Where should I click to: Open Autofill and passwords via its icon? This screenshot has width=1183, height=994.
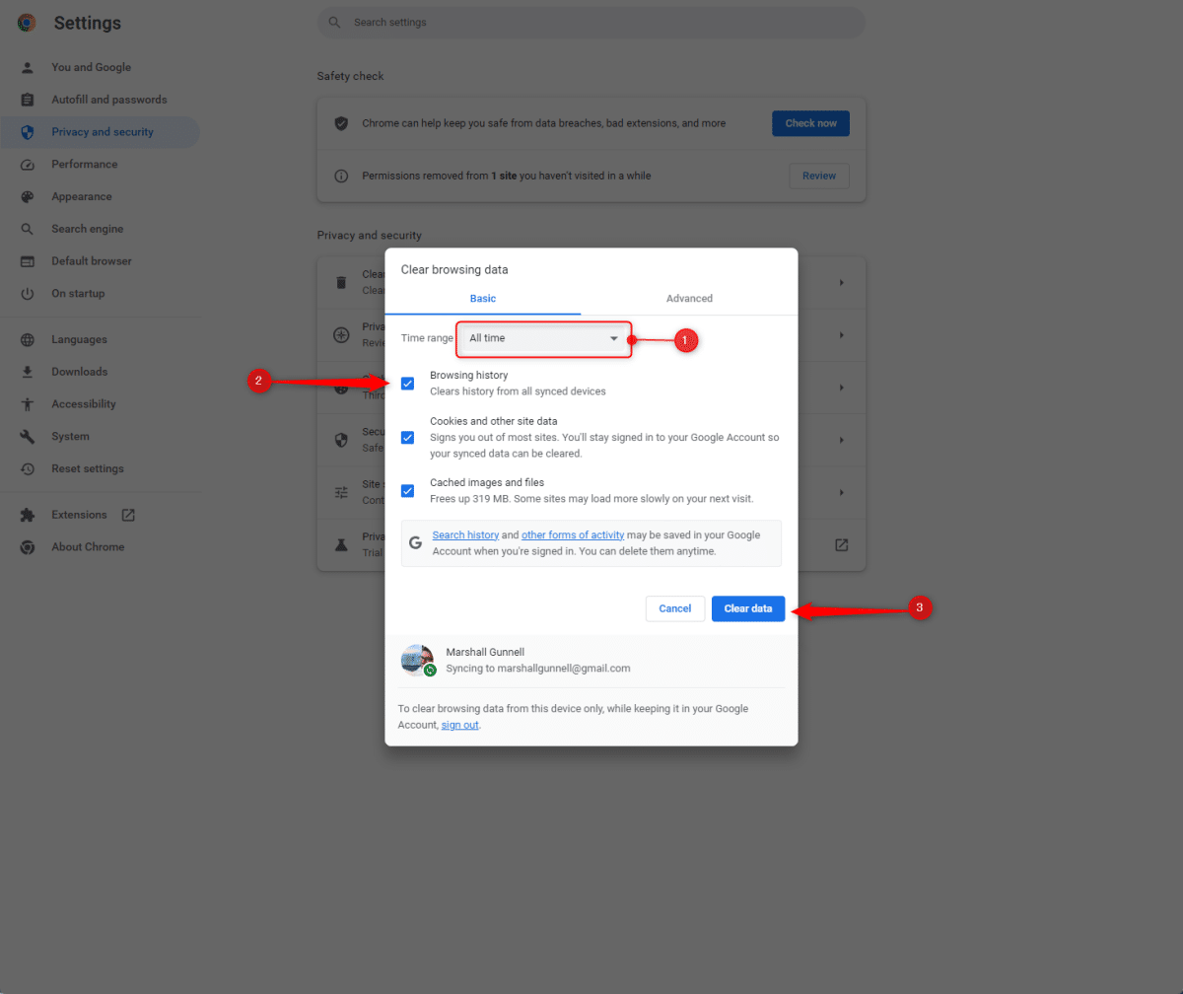tap(29, 99)
